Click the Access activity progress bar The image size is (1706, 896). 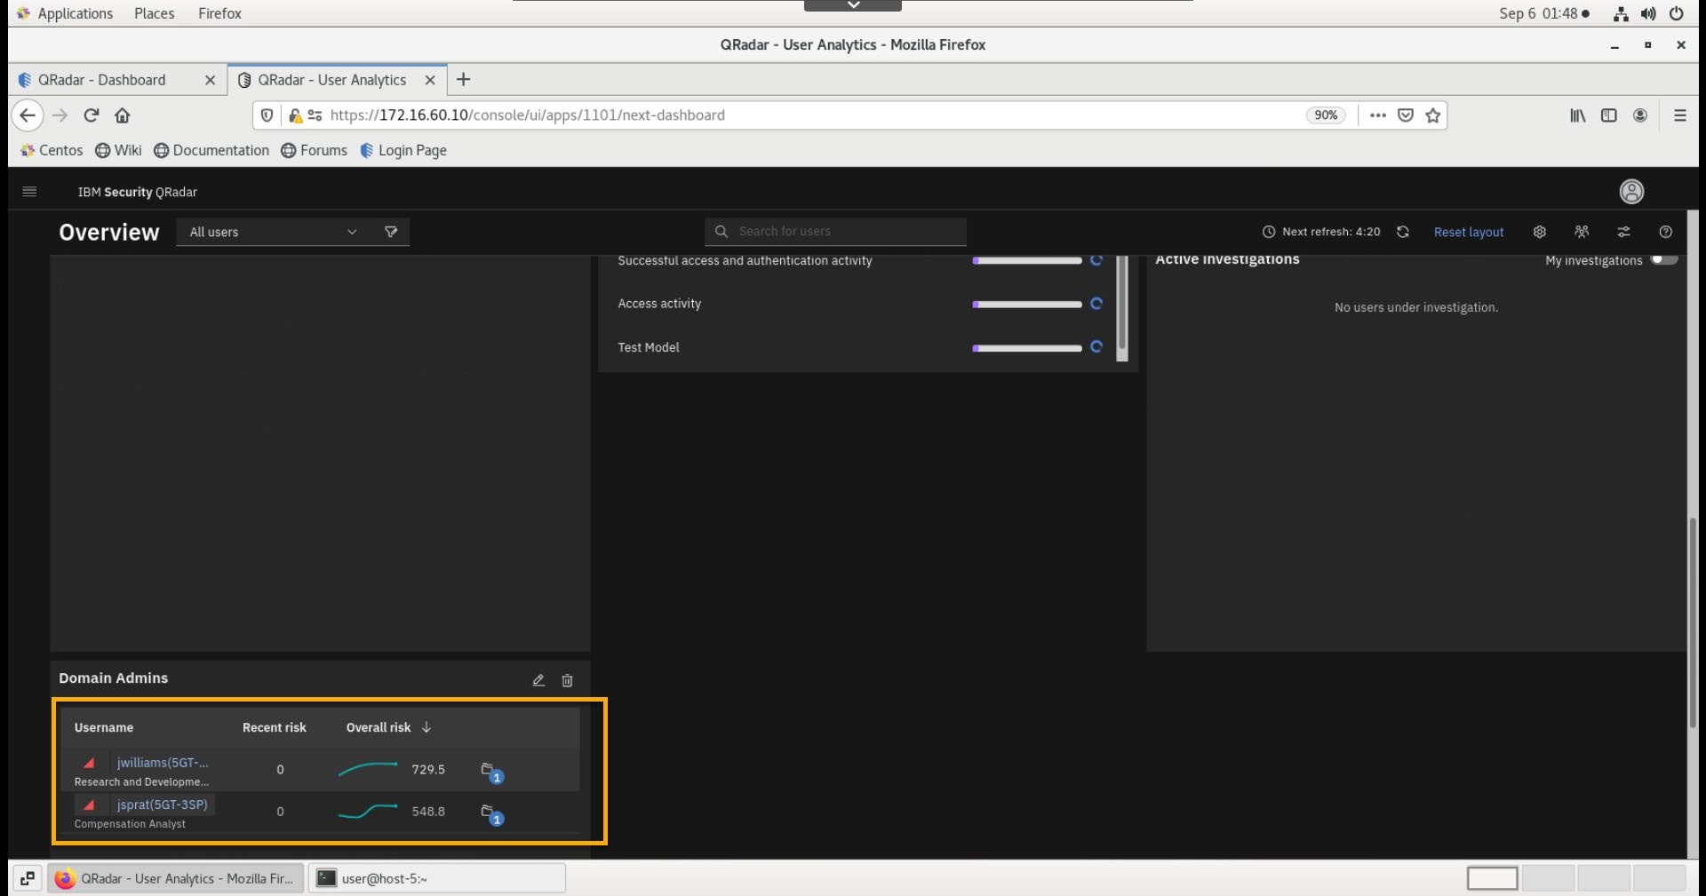1027,304
